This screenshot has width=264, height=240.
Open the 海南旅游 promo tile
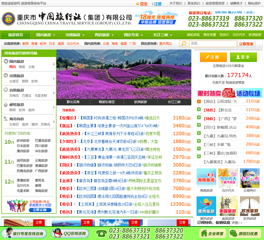point(206,178)
